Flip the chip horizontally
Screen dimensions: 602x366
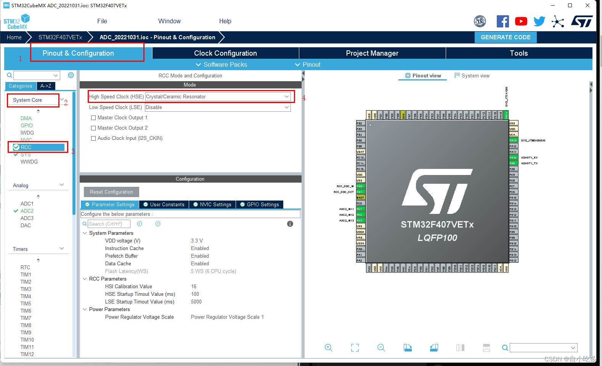[460, 348]
